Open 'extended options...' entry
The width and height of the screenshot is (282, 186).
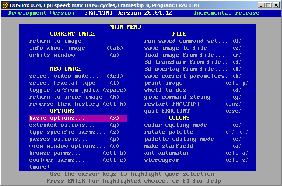click(75, 125)
